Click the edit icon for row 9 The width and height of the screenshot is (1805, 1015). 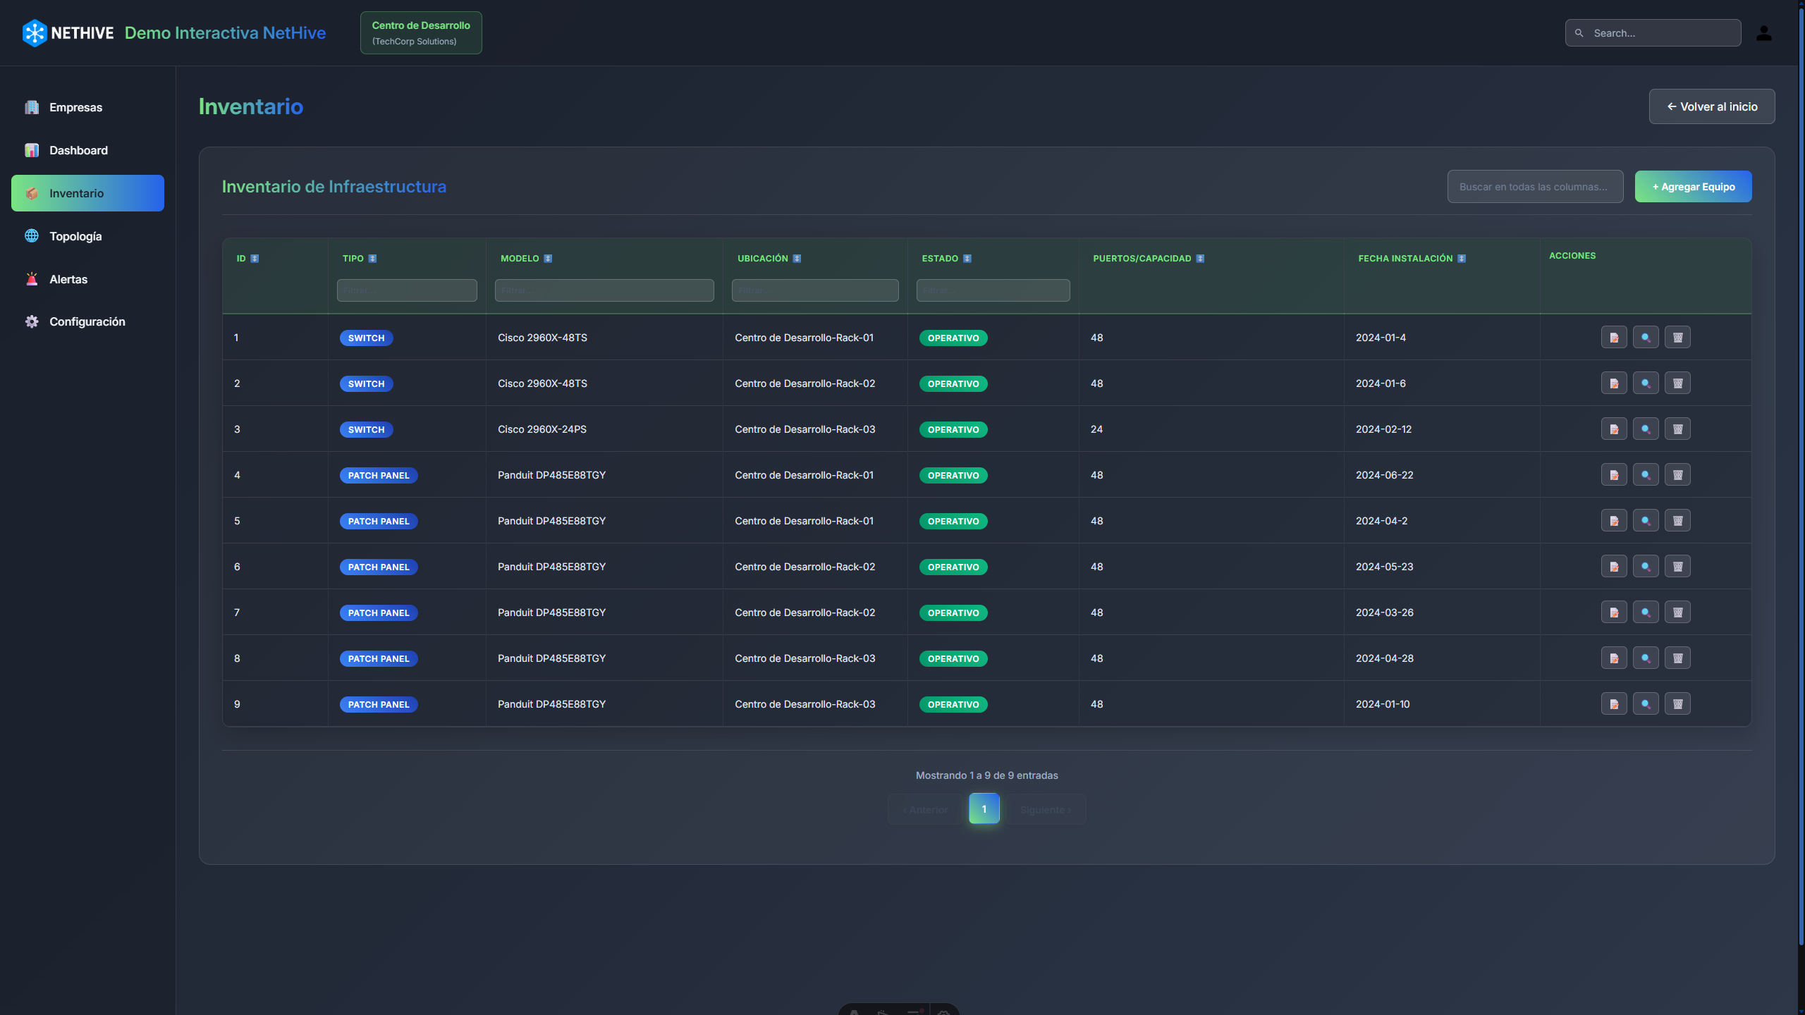tap(1613, 704)
